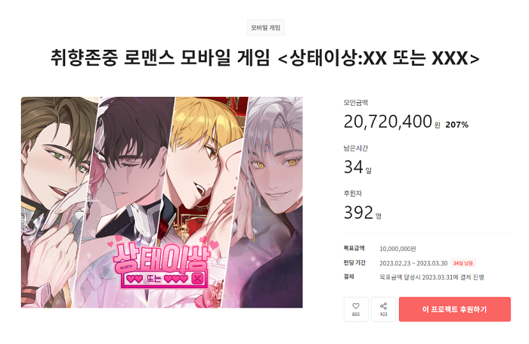
Task: Click the green-eyed brown-haired character panel
Action: click(x=56, y=202)
